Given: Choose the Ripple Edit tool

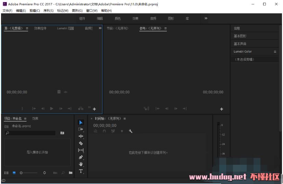Looking at the screenshot, I should [x=81, y=136].
